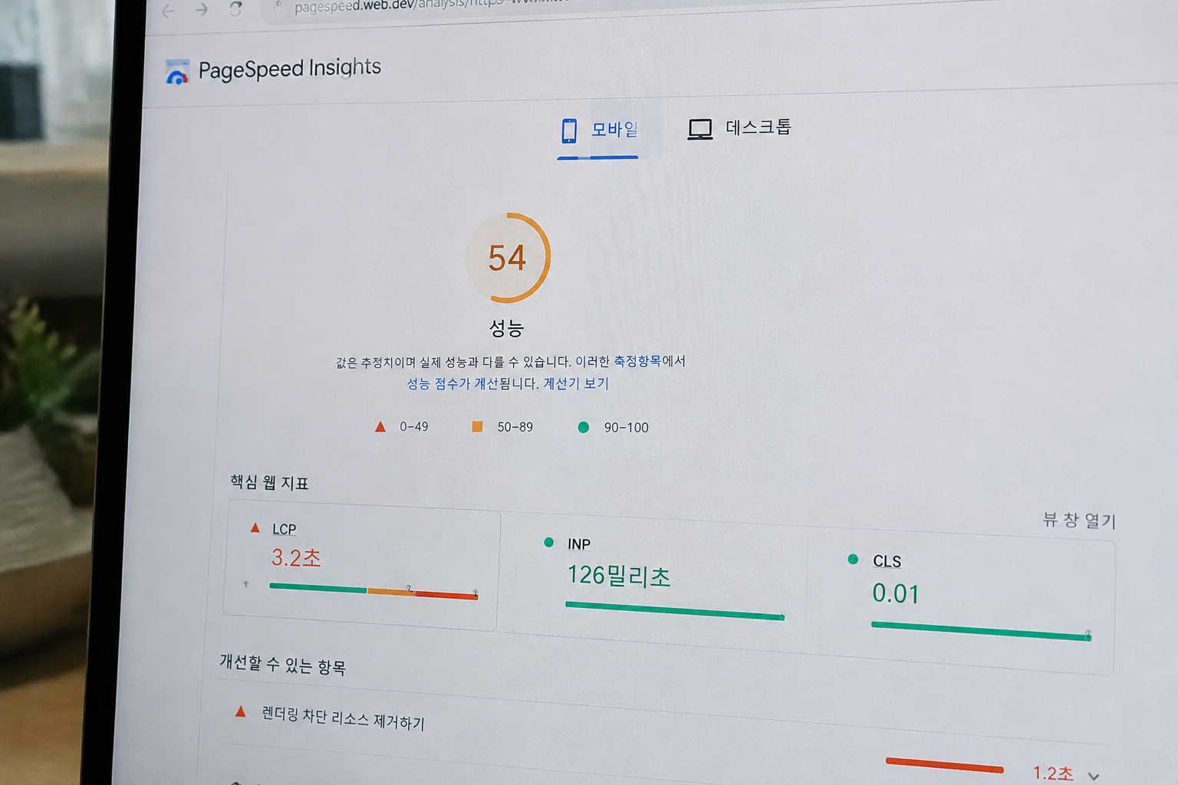Click the 54 performance score gauge
This screenshot has width=1178, height=785.
click(x=508, y=258)
